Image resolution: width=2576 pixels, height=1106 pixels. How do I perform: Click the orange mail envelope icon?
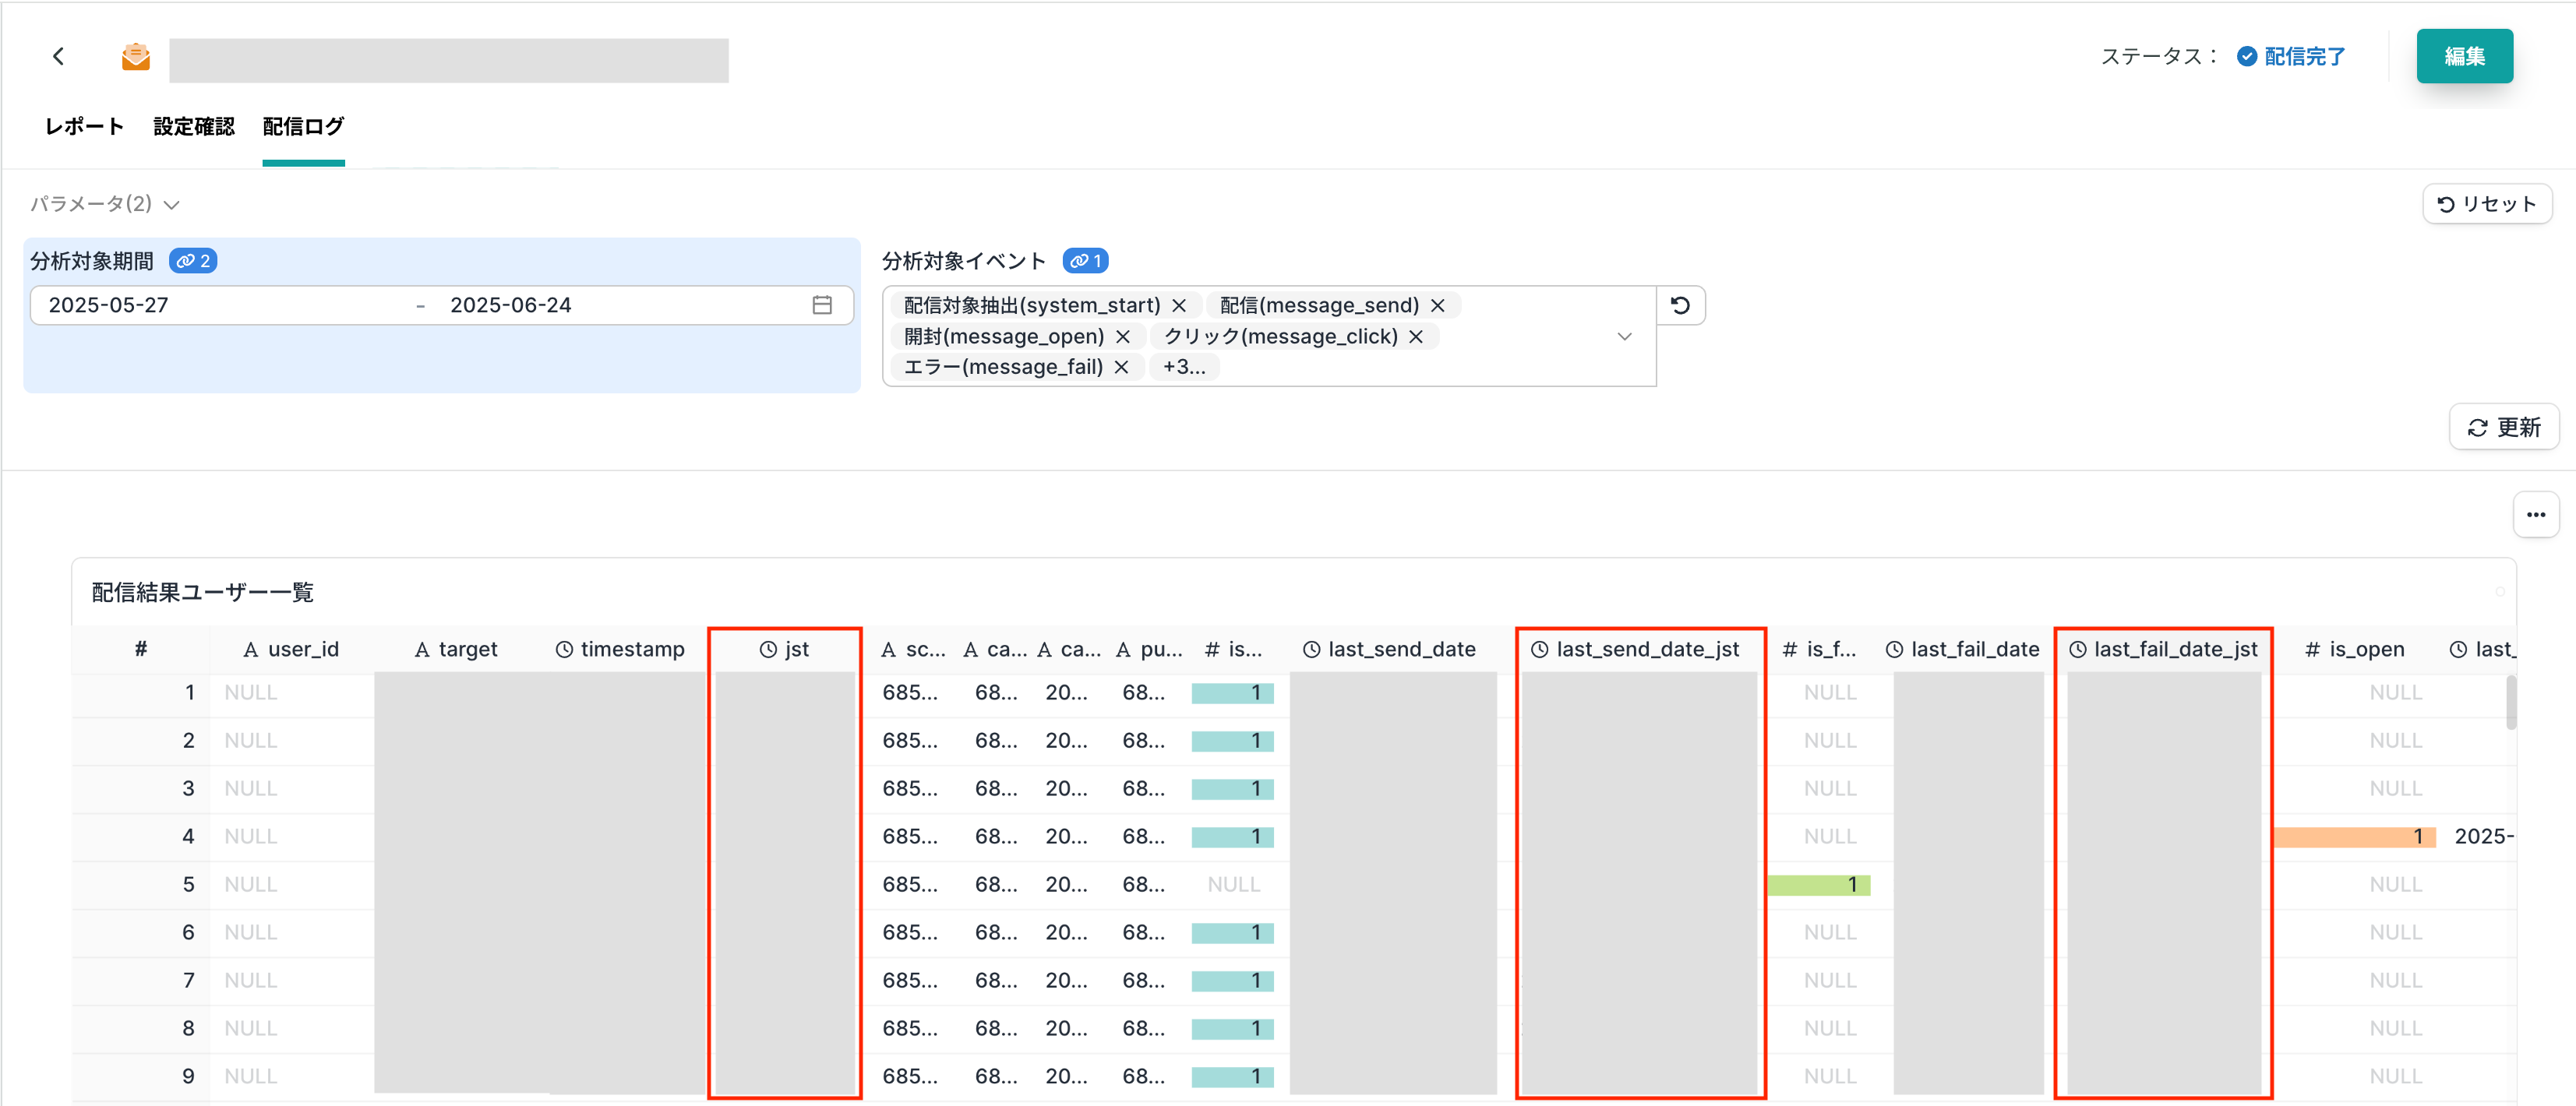coord(136,57)
